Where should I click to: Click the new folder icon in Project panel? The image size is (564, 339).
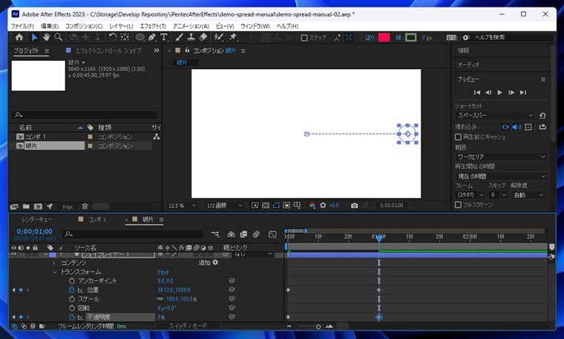[x=26, y=206]
